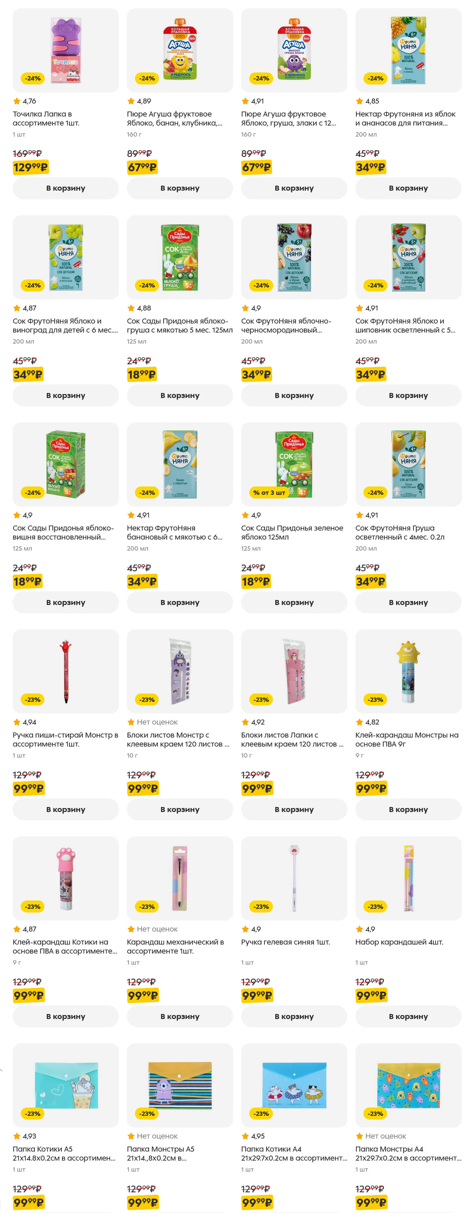Open Нектар ФрутоНяня банановый product title
Viewport: 476px width, 1213px height.
click(x=174, y=533)
